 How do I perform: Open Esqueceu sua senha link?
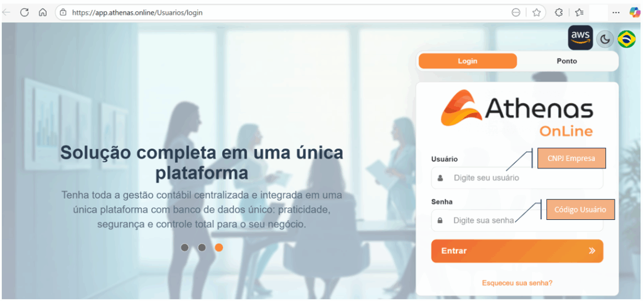pyautogui.click(x=517, y=283)
